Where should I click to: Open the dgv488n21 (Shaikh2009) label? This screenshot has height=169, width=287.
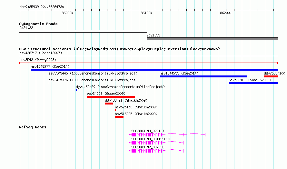(x=126, y=100)
